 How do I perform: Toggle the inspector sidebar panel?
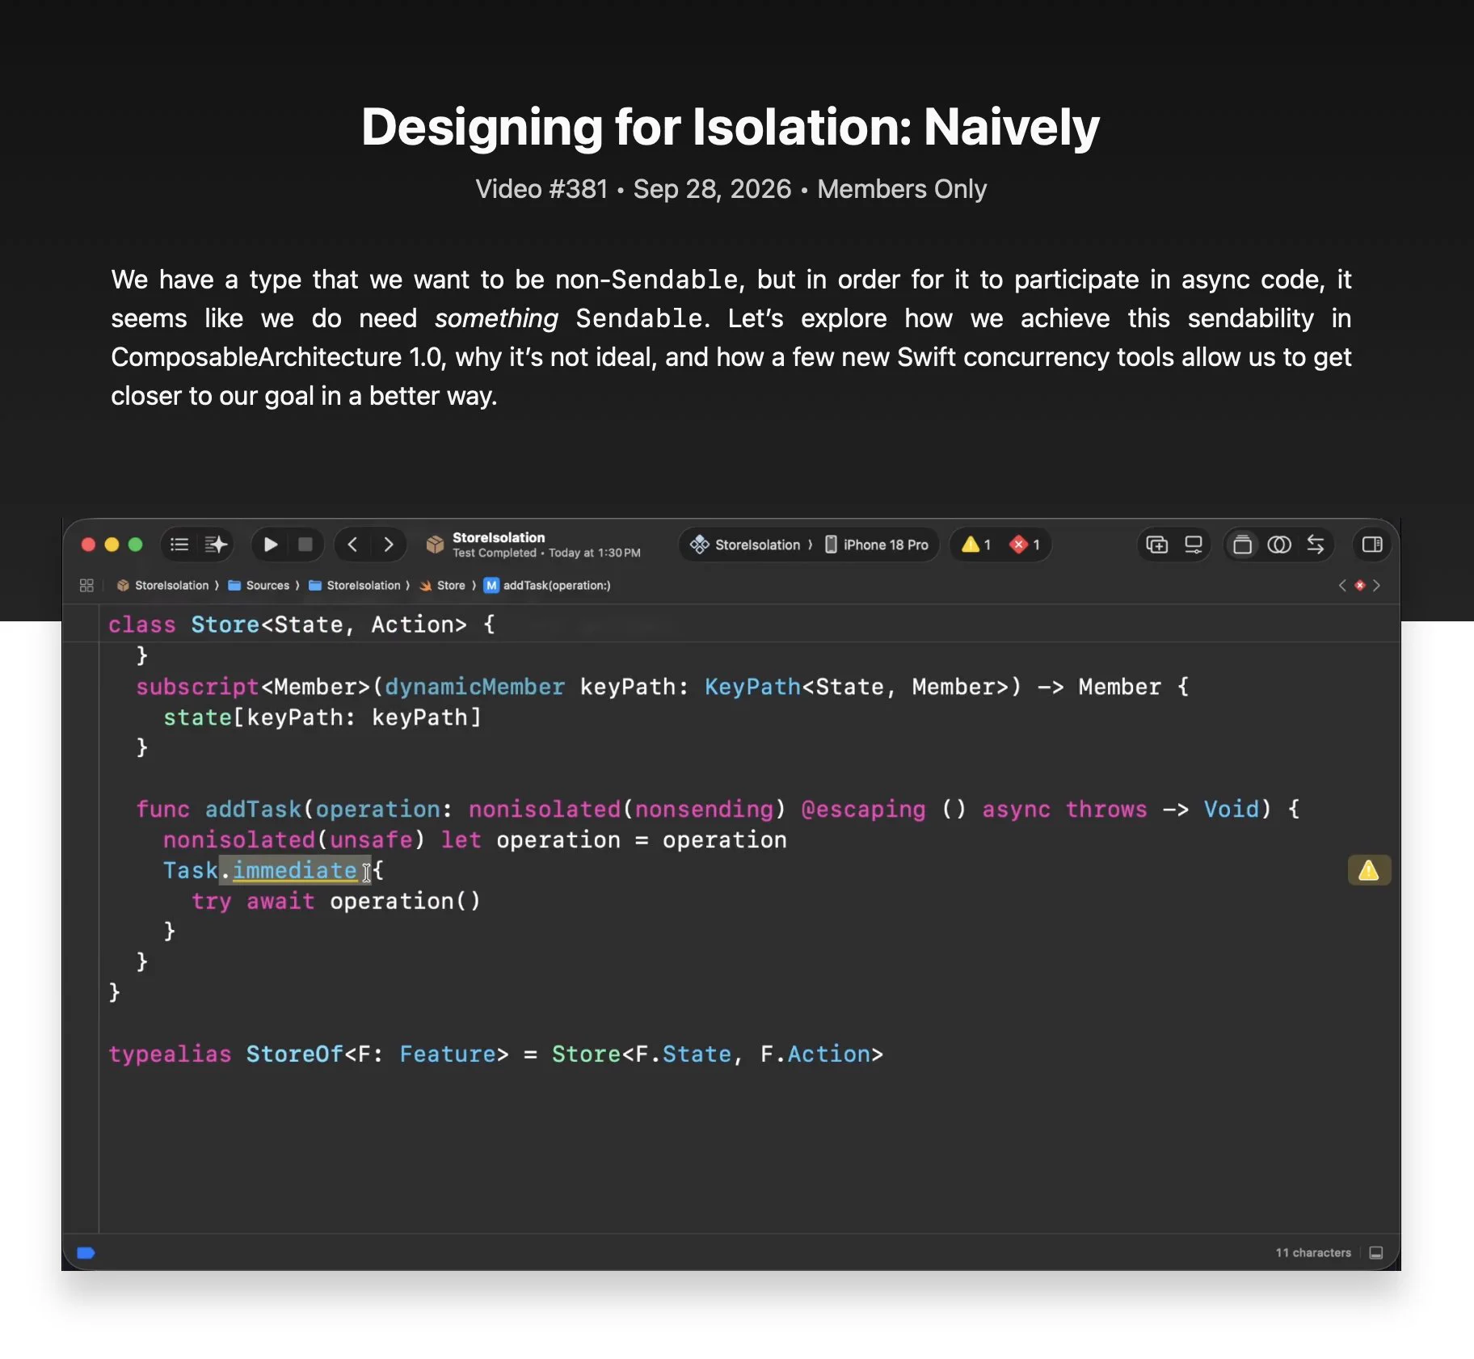point(1372,545)
